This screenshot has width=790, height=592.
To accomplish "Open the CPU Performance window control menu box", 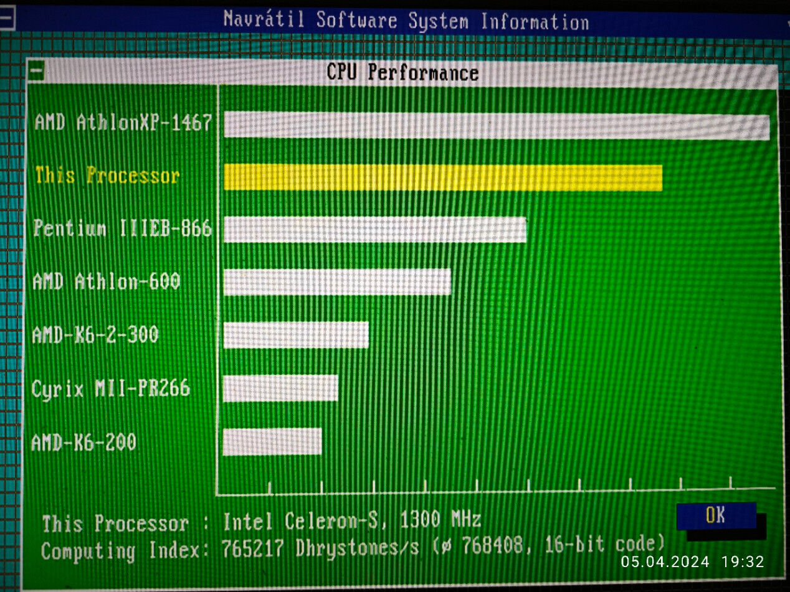I will (x=37, y=71).
